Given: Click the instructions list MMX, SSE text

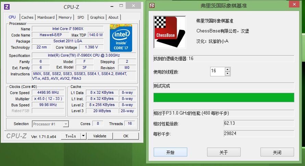Looking at the screenshot, I should (84, 76).
